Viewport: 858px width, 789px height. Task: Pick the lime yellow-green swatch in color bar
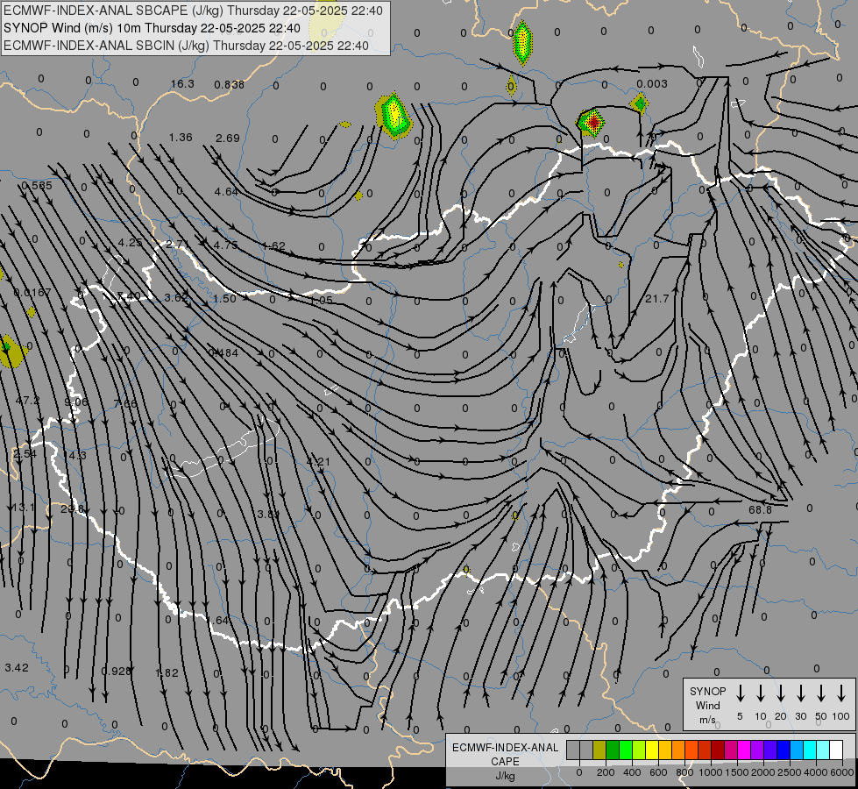[x=639, y=750]
